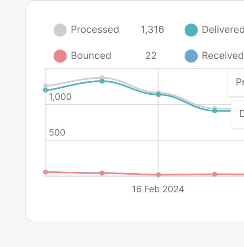Click the 1,000 y-axis label

click(60, 97)
